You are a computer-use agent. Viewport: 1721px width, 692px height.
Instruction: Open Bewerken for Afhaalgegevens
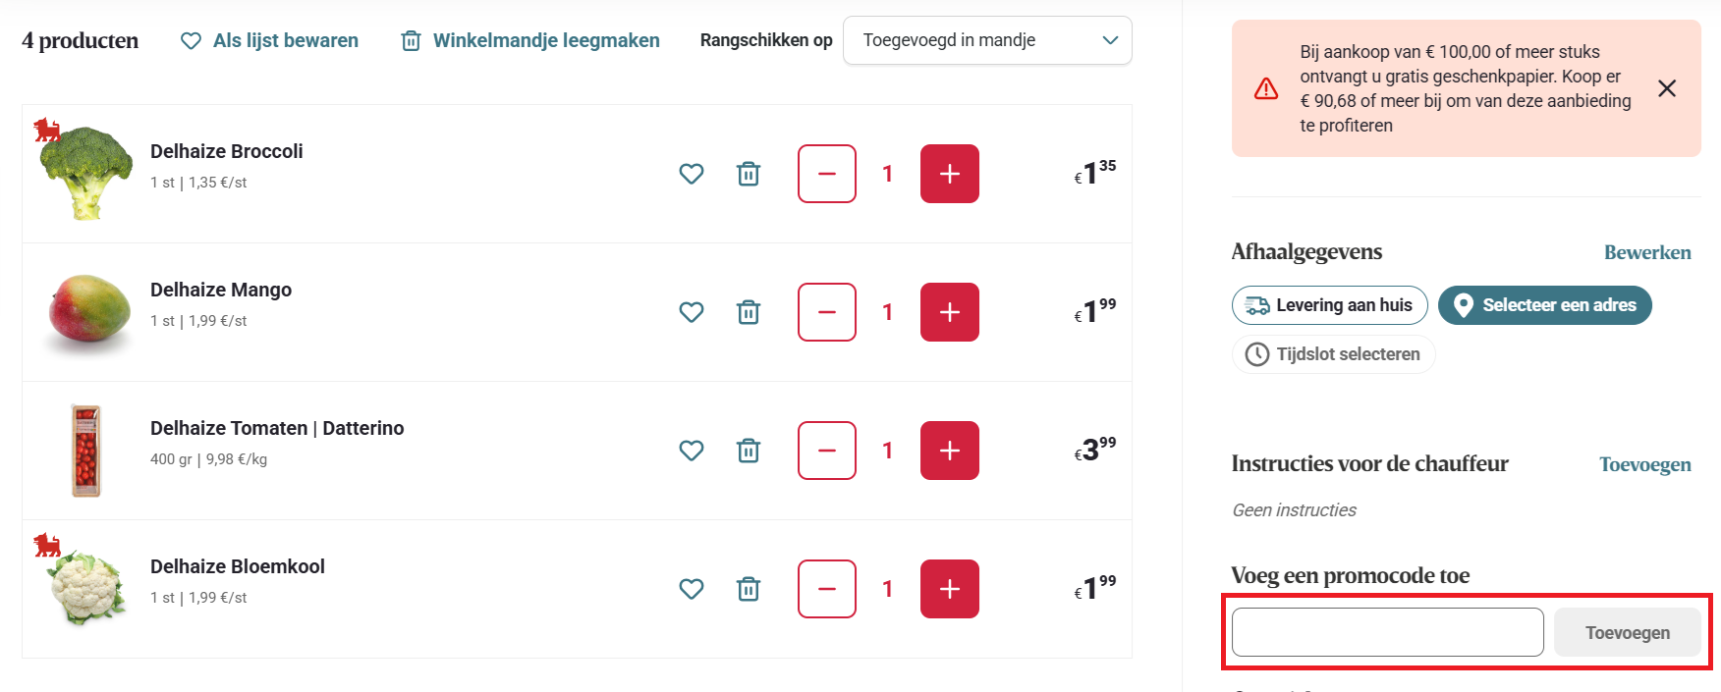click(x=1647, y=252)
